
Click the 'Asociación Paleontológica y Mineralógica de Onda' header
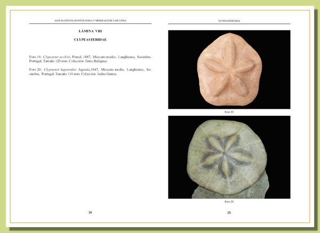pos(90,21)
